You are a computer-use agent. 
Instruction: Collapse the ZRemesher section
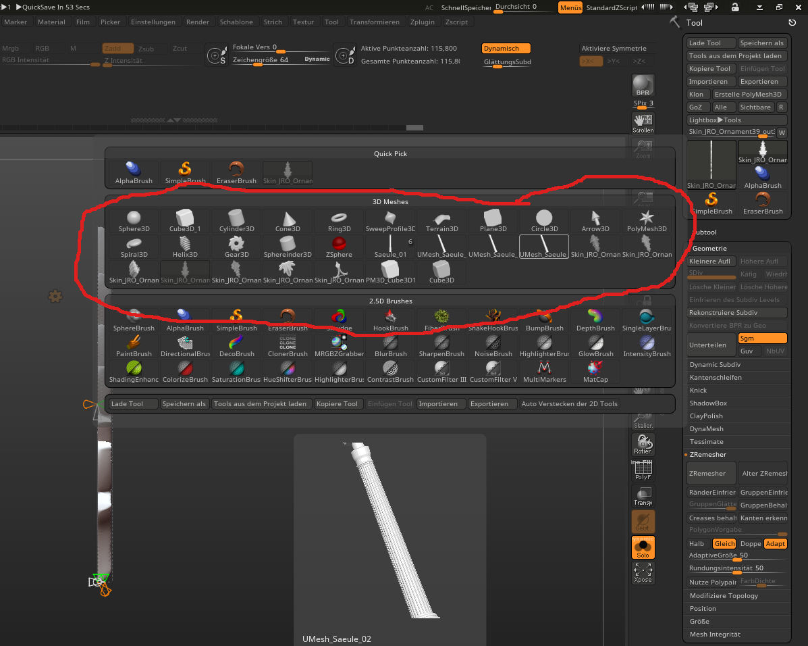click(x=707, y=455)
